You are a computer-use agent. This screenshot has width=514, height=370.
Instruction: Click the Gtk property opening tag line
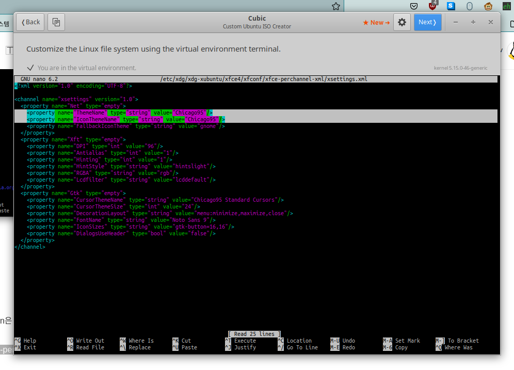[73, 194]
